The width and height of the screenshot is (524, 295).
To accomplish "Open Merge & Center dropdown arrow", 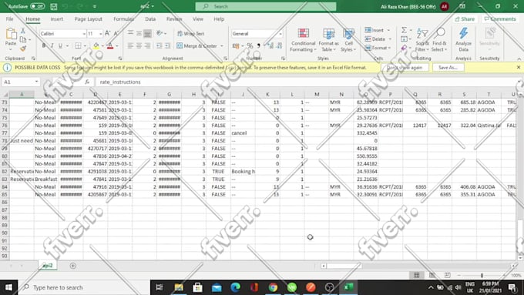I will tap(222, 45).
